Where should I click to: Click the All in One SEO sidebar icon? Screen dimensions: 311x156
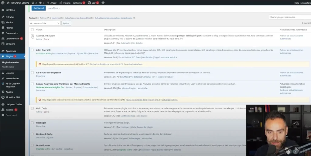click(x=3, y=97)
